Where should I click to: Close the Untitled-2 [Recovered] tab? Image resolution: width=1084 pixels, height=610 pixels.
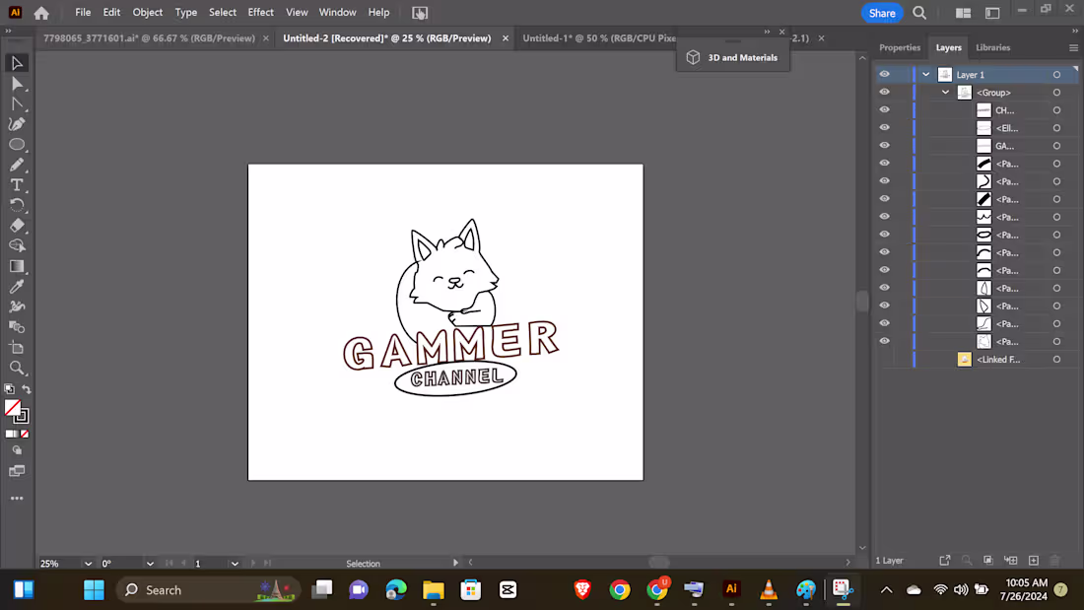coord(506,38)
